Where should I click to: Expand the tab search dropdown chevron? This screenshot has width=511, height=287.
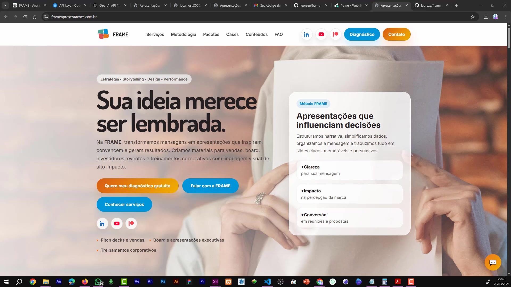click(x=5, y=5)
